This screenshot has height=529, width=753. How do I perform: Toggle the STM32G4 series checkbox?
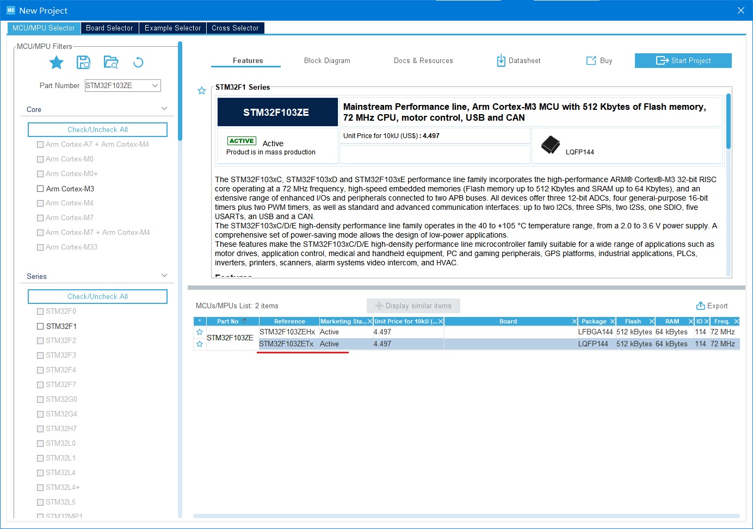(x=40, y=414)
